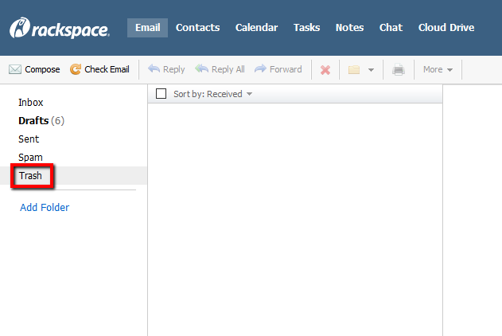Open the Sent folder
The height and width of the screenshot is (336, 502).
point(29,139)
